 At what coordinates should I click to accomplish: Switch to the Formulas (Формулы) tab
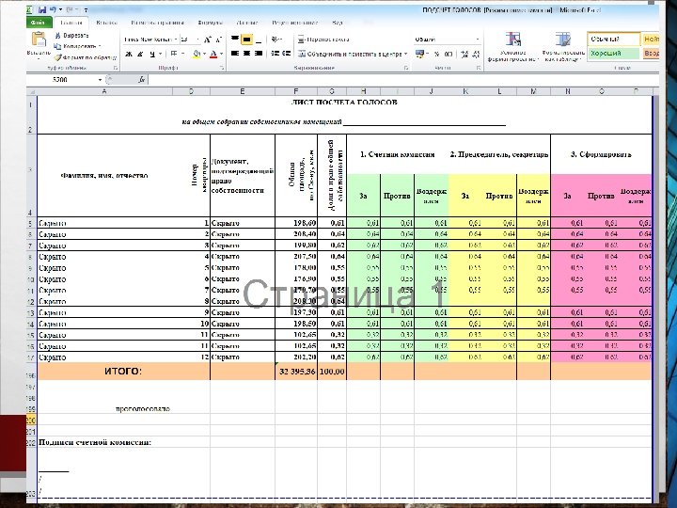[211, 23]
